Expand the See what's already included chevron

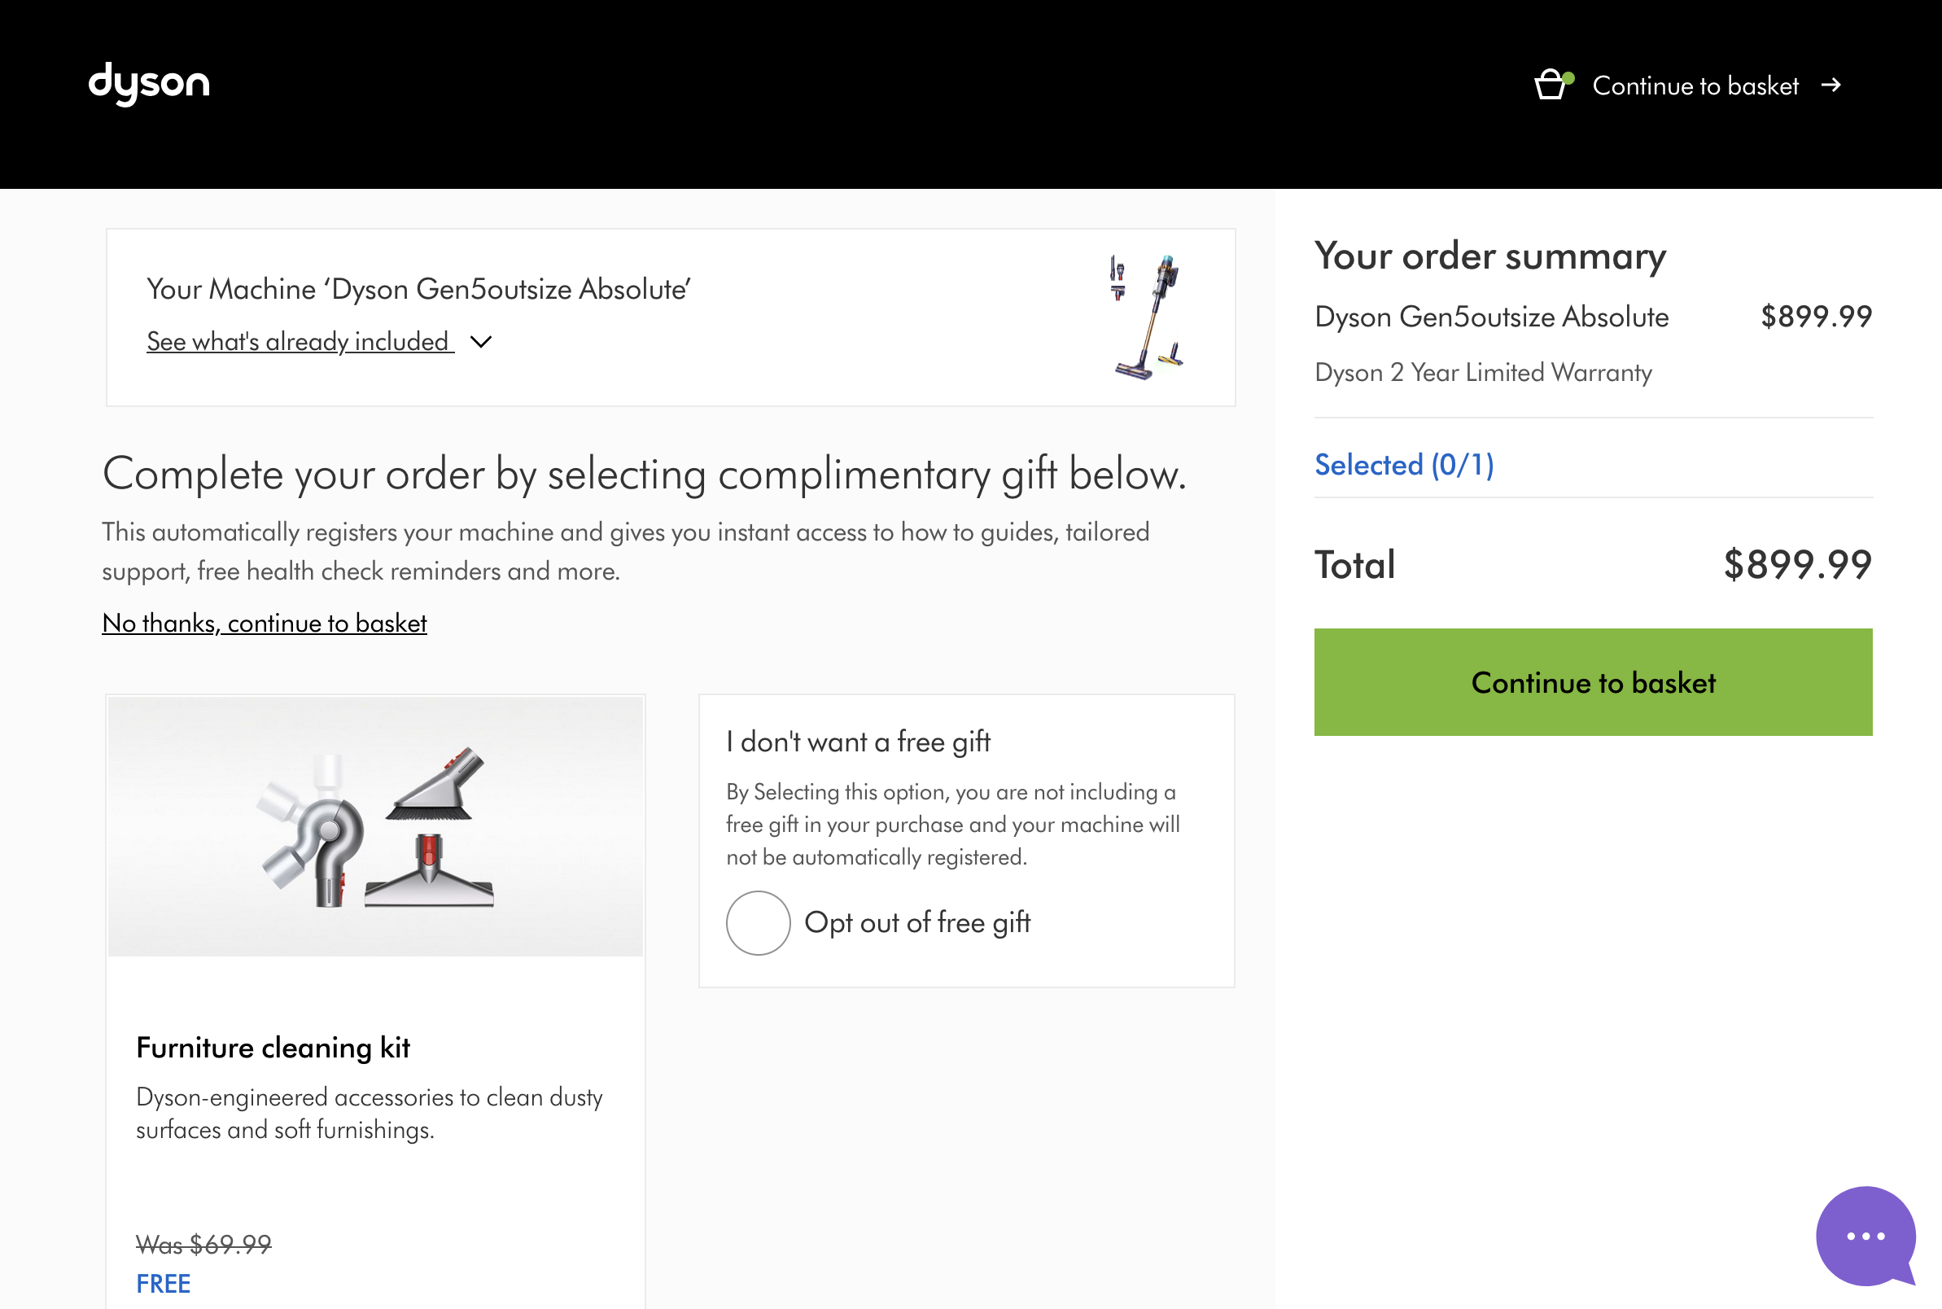[x=482, y=341]
